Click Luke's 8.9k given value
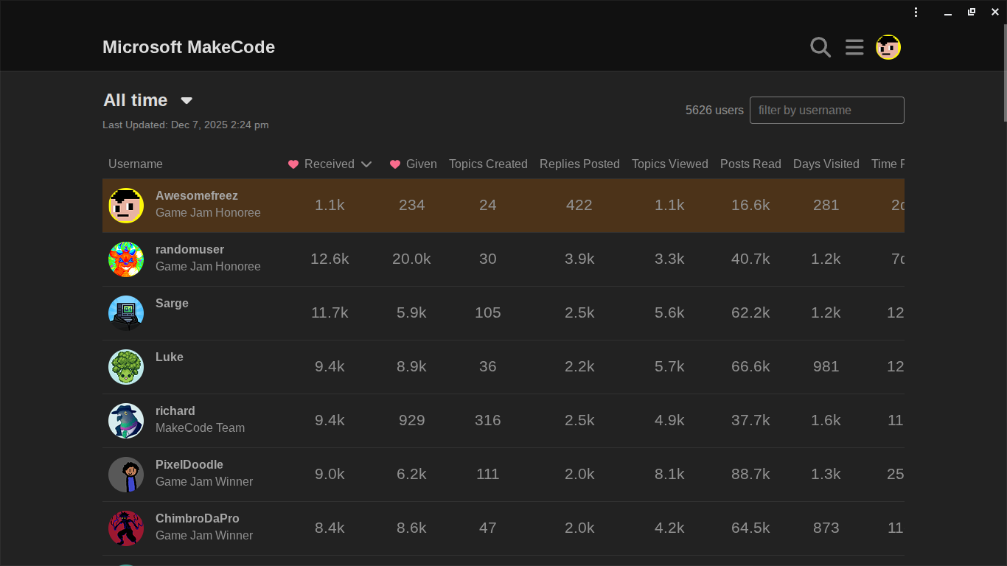This screenshot has width=1007, height=566. pyautogui.click(x=411, y=367)
